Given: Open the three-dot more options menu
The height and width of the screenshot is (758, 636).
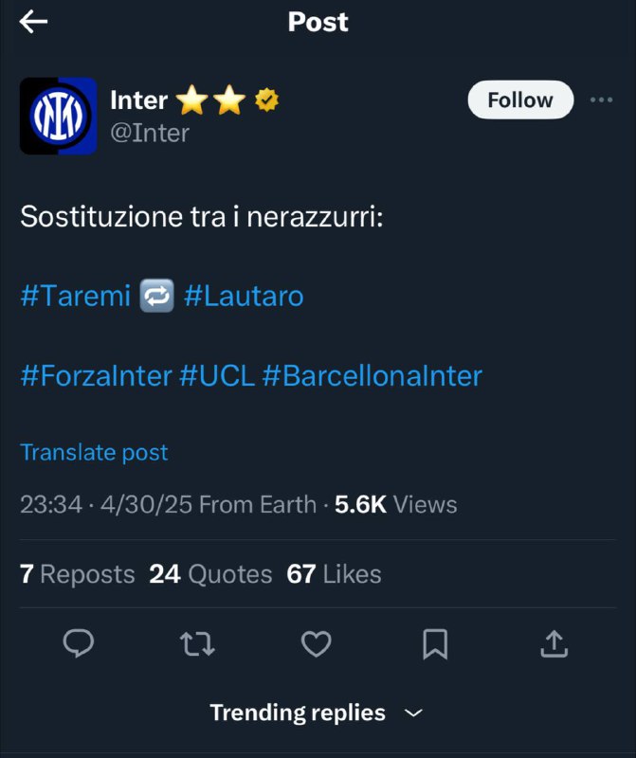Looking at the screenshot, I should coord(601,99).
